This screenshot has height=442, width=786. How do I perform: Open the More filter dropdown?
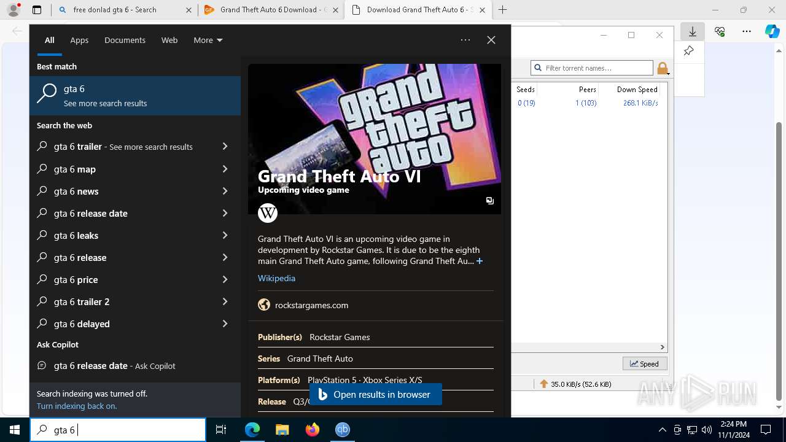pyautogui.click(x=208, y=40)
